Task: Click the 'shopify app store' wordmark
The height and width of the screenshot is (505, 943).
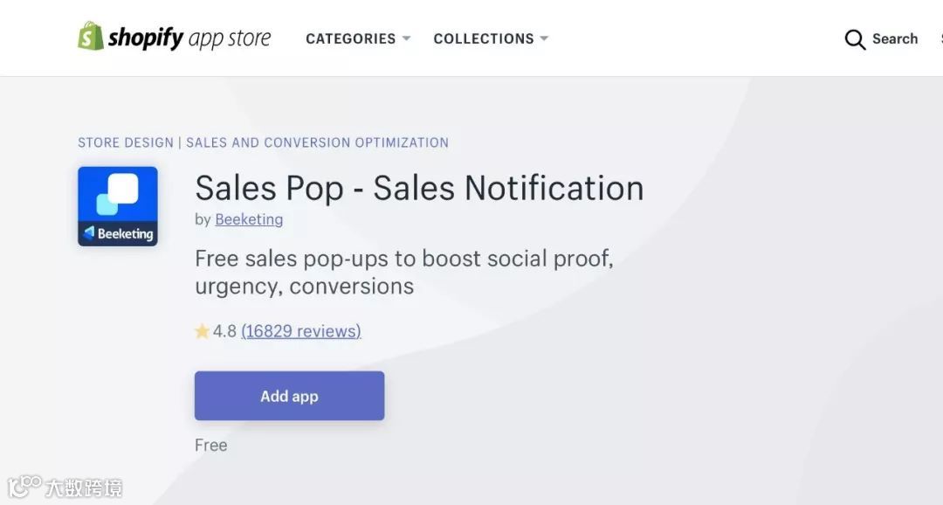Action: point(189,38)
